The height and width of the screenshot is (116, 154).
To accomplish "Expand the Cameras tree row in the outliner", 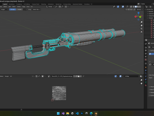I will [x=147, y=14].
